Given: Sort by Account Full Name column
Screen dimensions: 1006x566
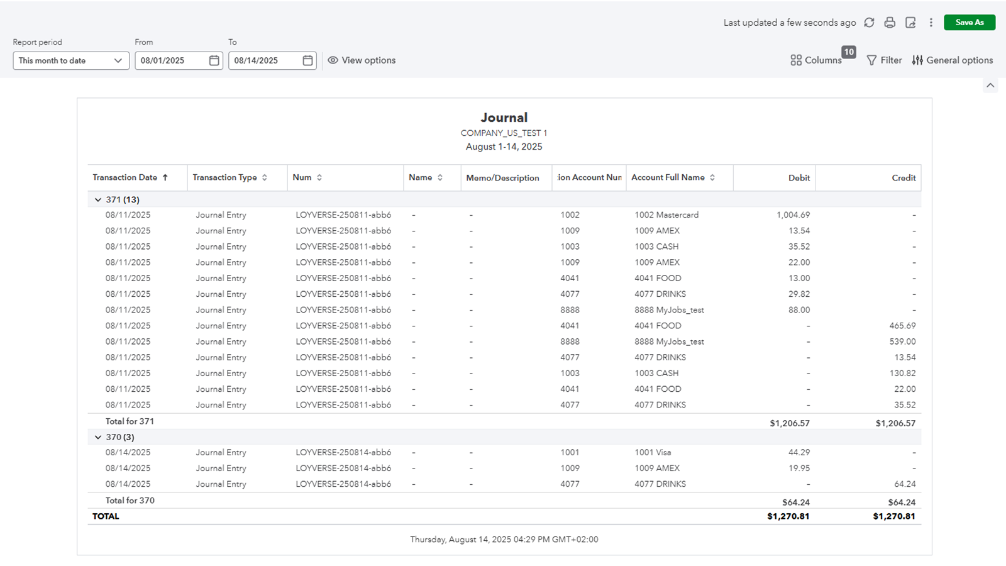Looking at the screenshot, I should (712, 178).
